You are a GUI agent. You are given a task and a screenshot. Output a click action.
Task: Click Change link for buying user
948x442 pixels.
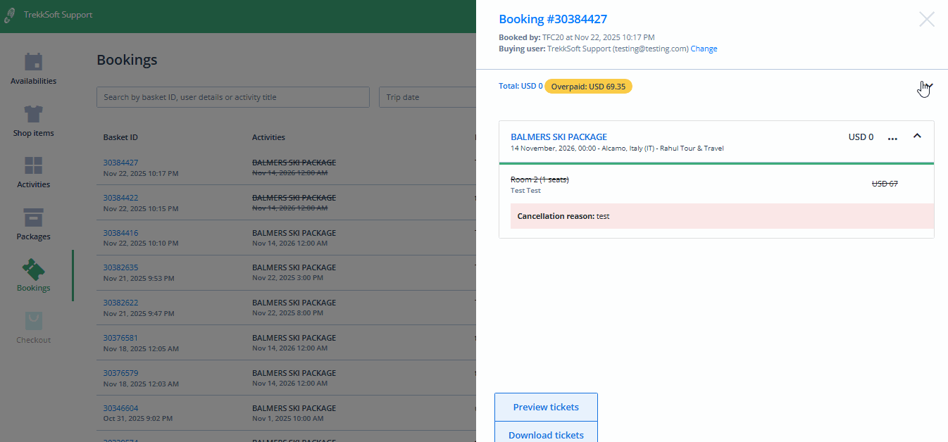704,49
